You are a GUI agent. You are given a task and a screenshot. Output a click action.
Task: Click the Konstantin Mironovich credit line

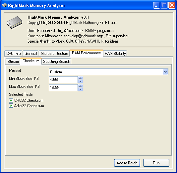point(78,36)
